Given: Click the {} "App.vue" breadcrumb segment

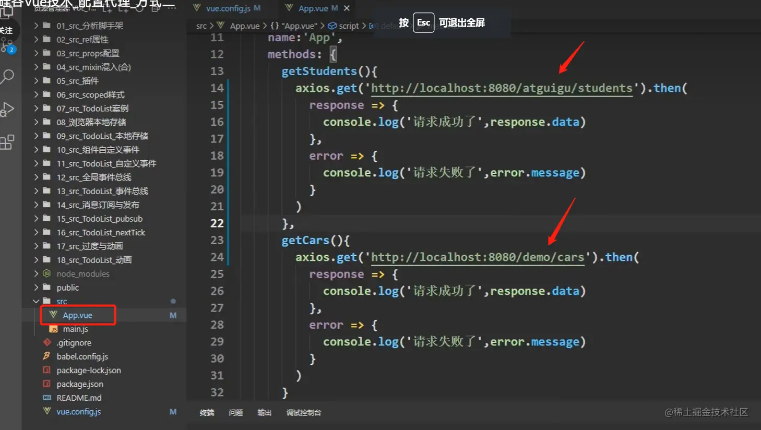Looking at the screenshot, I should click(294, 26).
